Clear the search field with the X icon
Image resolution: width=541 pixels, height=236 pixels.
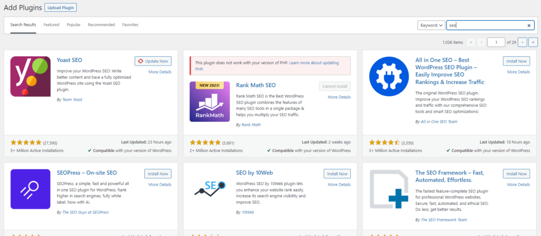coord(529,25)
